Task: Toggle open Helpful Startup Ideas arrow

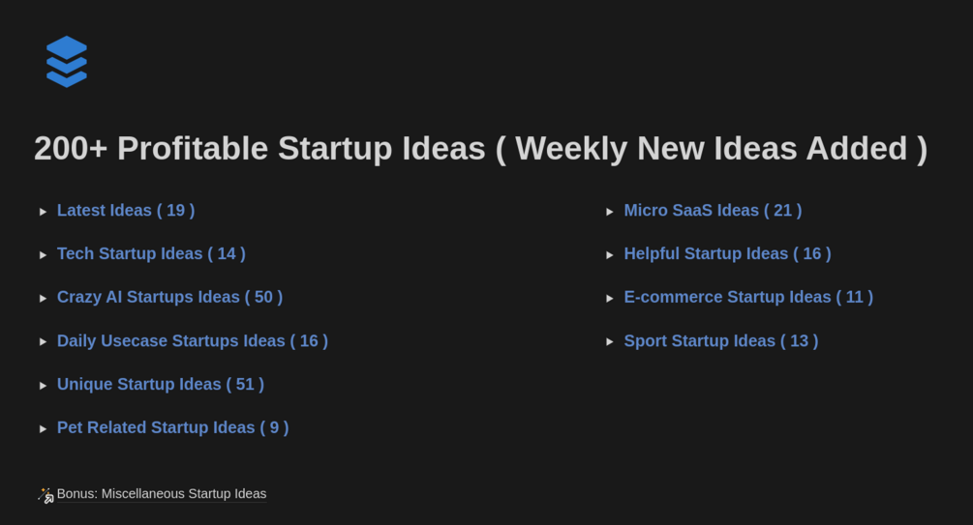Action: click(x=610, y=255)
